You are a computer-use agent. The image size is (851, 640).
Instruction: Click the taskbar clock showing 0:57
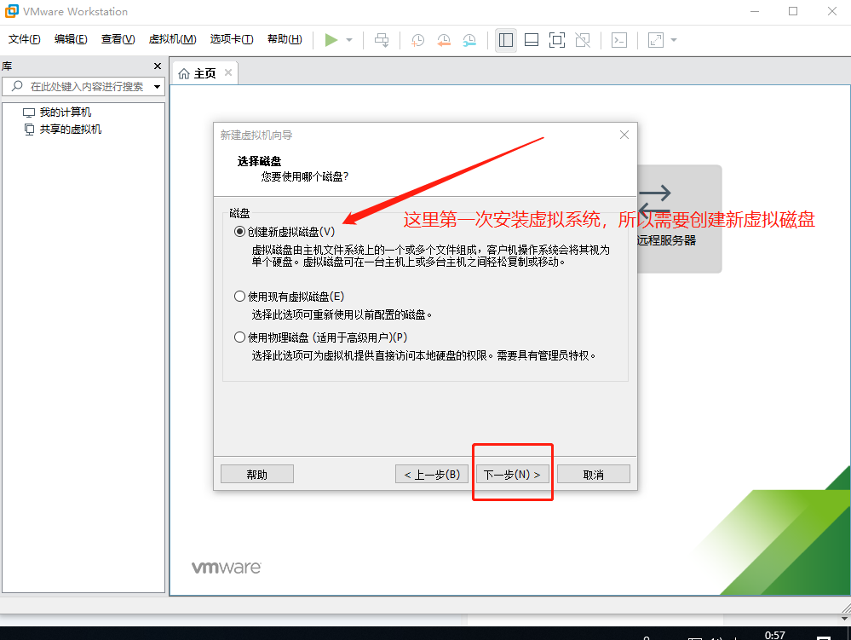click(774, 635)
